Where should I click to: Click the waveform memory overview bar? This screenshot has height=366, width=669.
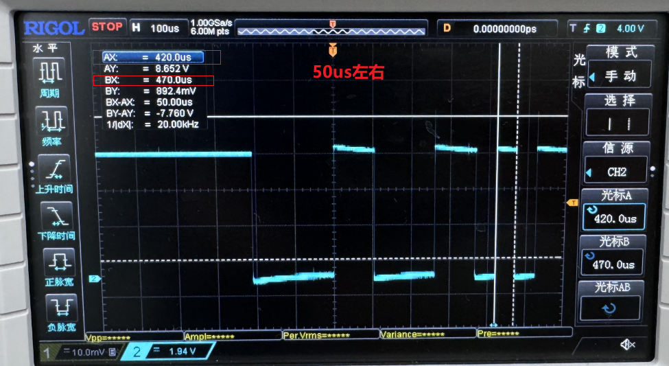[331, 29]
